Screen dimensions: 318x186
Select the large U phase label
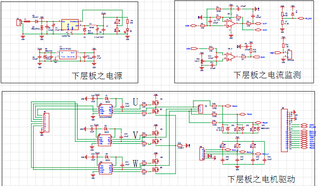tap(136, 103)
